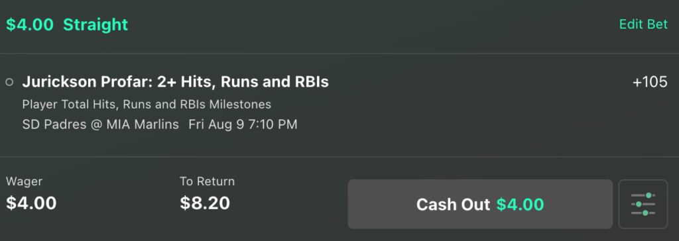Click the +105 odds value
This screenshot has height=241, width=679.
click(x=650, y=82)
